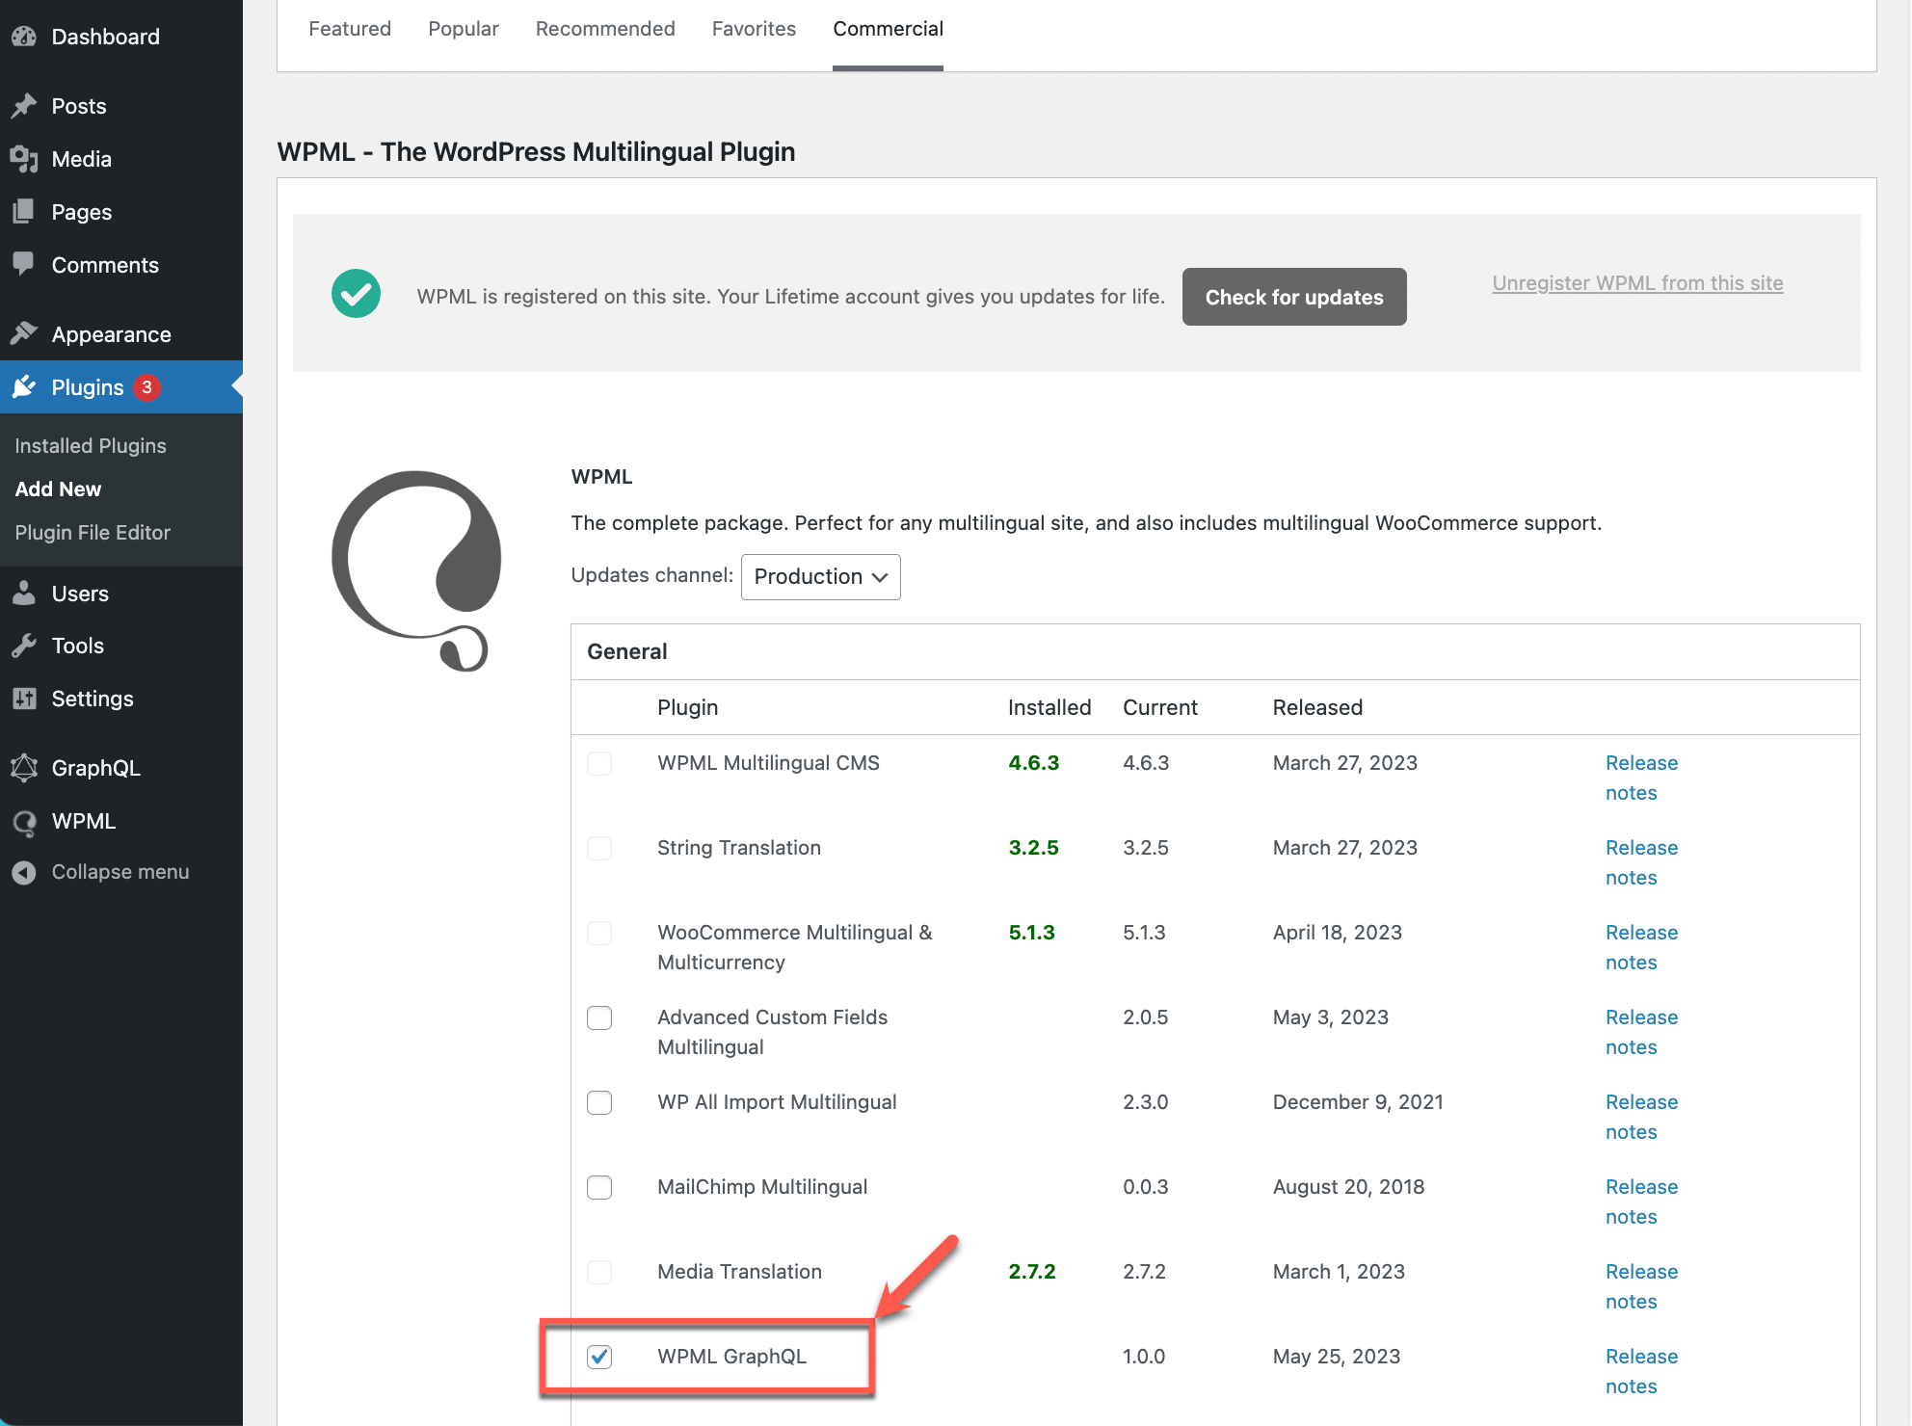Click the Media library icon

24,159
